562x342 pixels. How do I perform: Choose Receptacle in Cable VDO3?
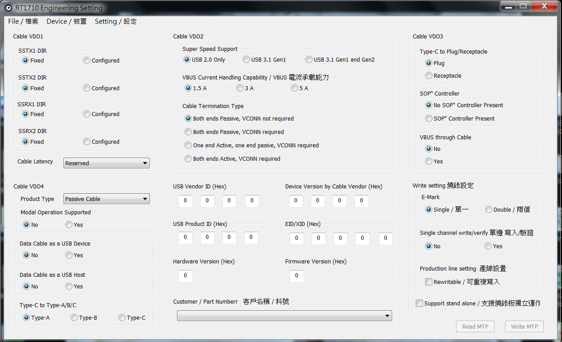click(x=429, y=76)
